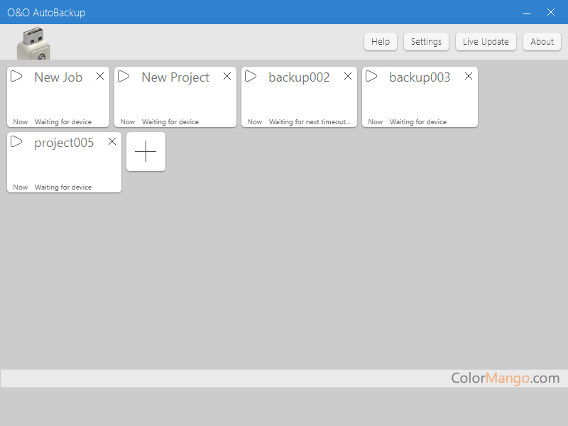Remove the backup003 job tile
568x426 pixels.
tap(469, 76)
